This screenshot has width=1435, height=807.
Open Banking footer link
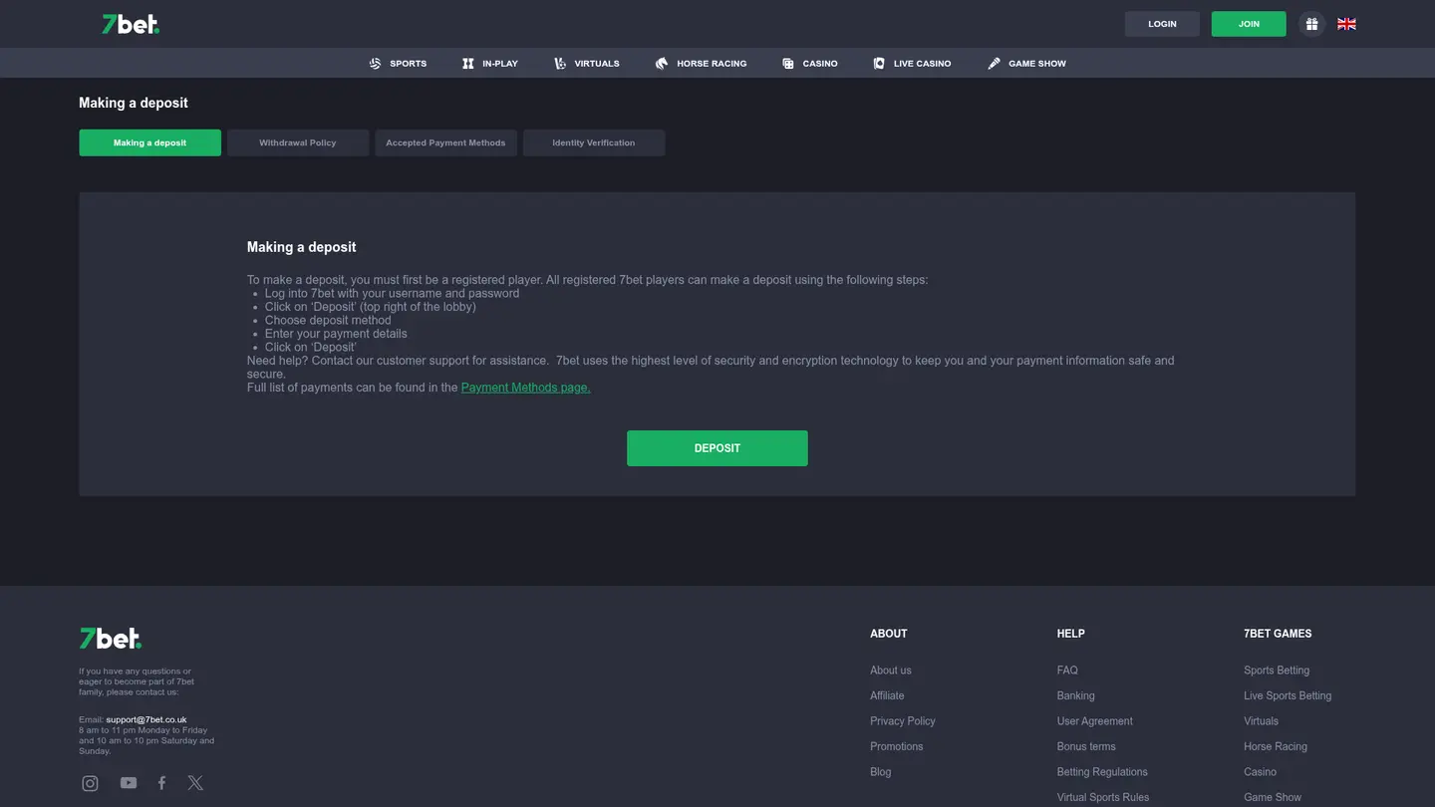tap(1076, 695)
